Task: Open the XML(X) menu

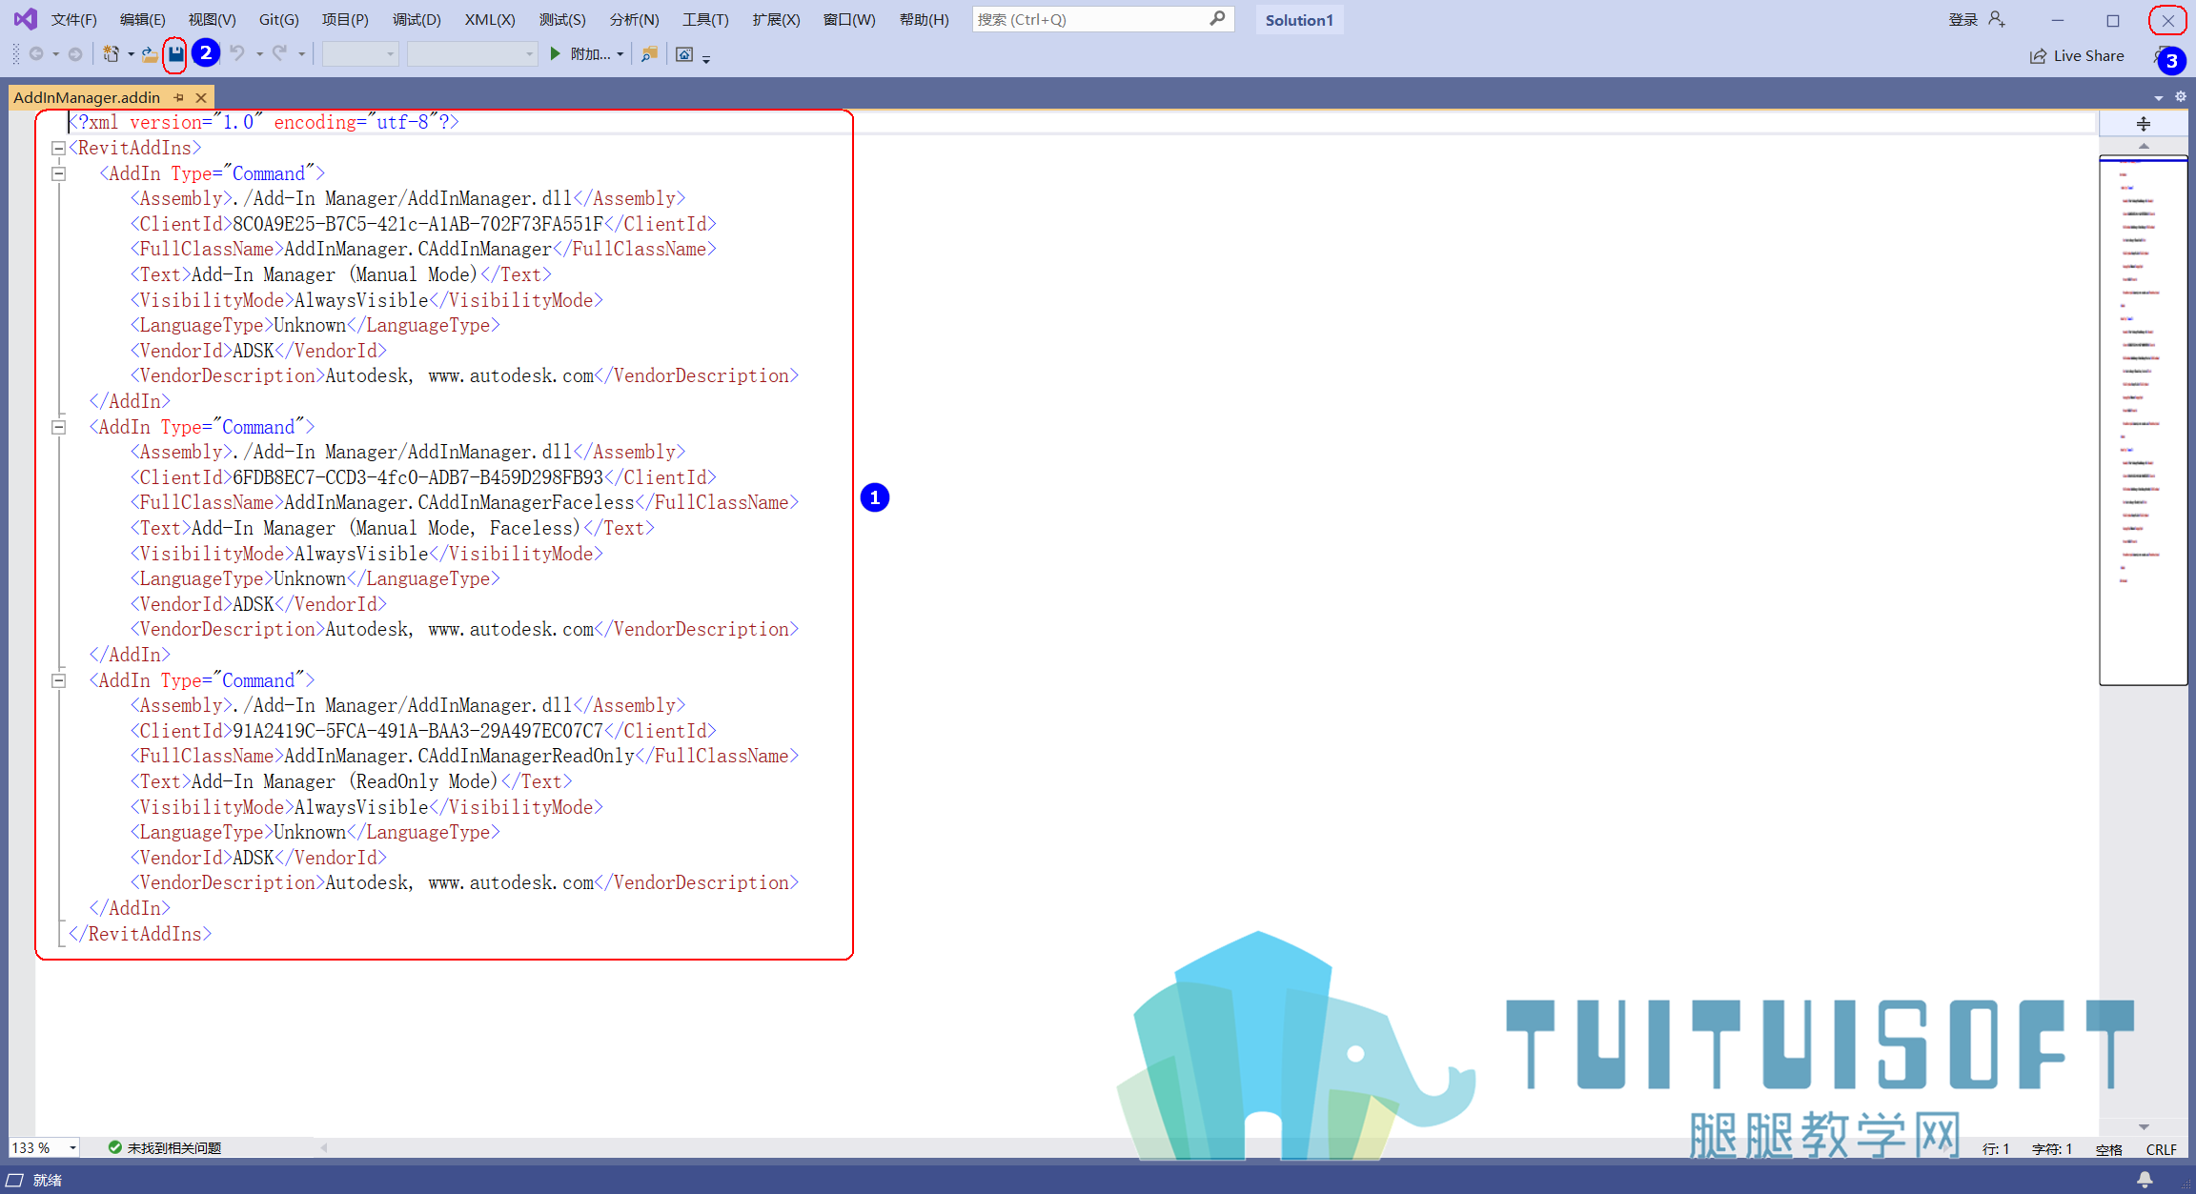Action: [490, 19]
